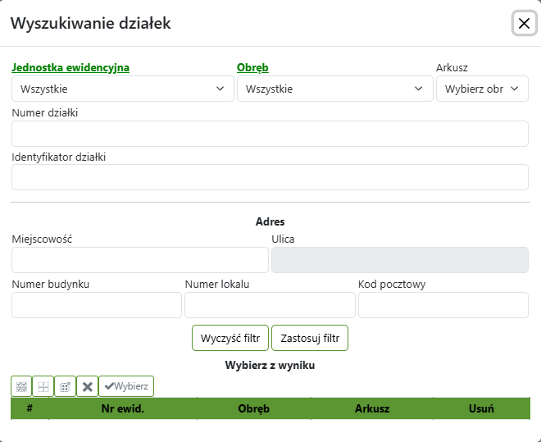The width and height of the screenshot is (541, 442).
Task: Click the dotted grid invert-selection icon
Action: click(x=66, y=386)
